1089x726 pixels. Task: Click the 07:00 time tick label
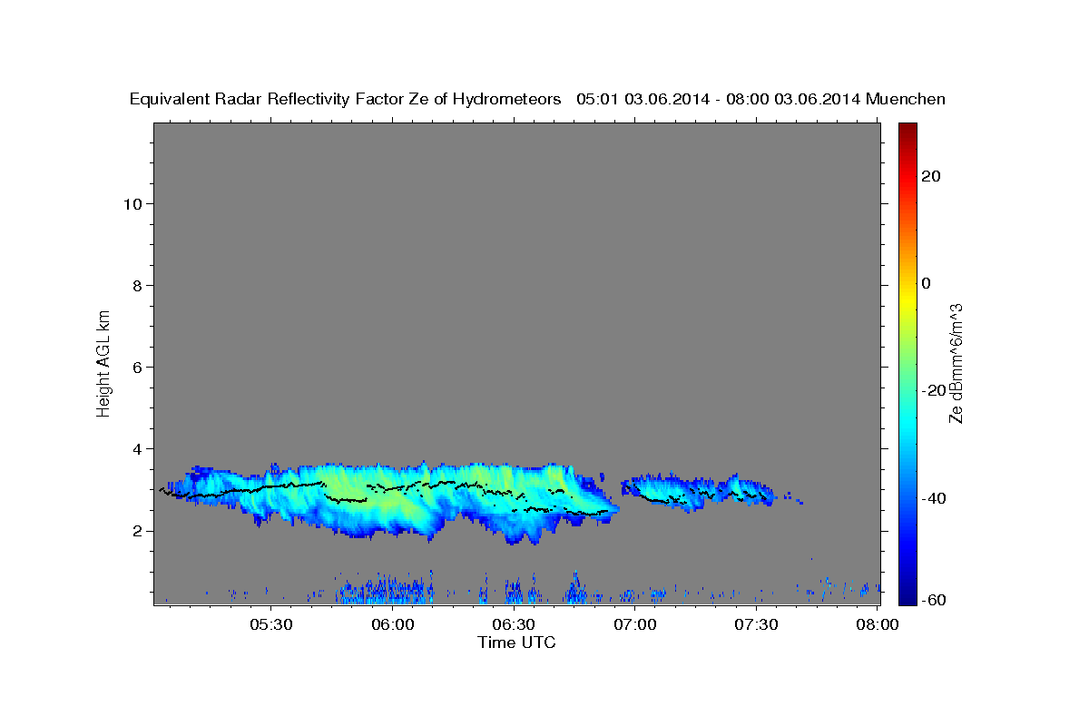(x=635, y=624)
